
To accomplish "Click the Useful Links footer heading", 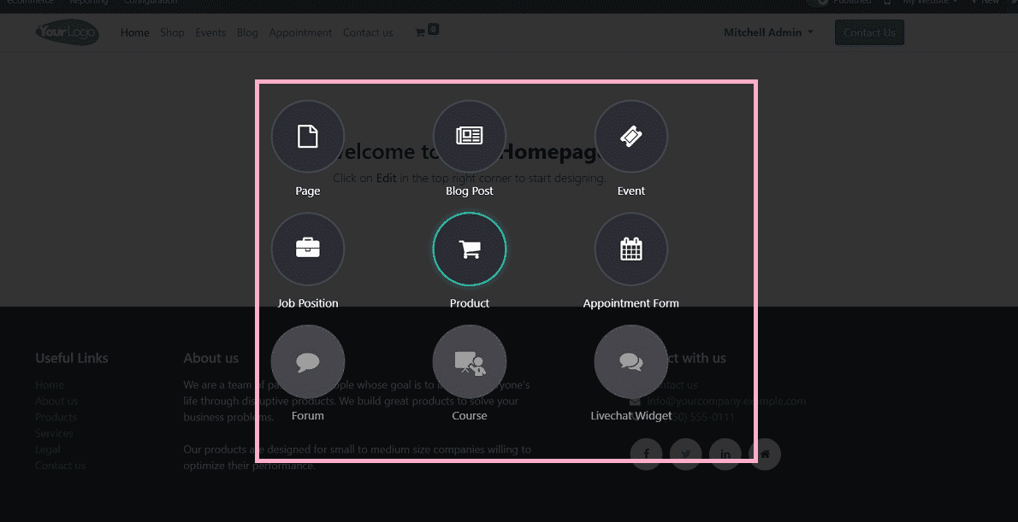I will point(71,358).
